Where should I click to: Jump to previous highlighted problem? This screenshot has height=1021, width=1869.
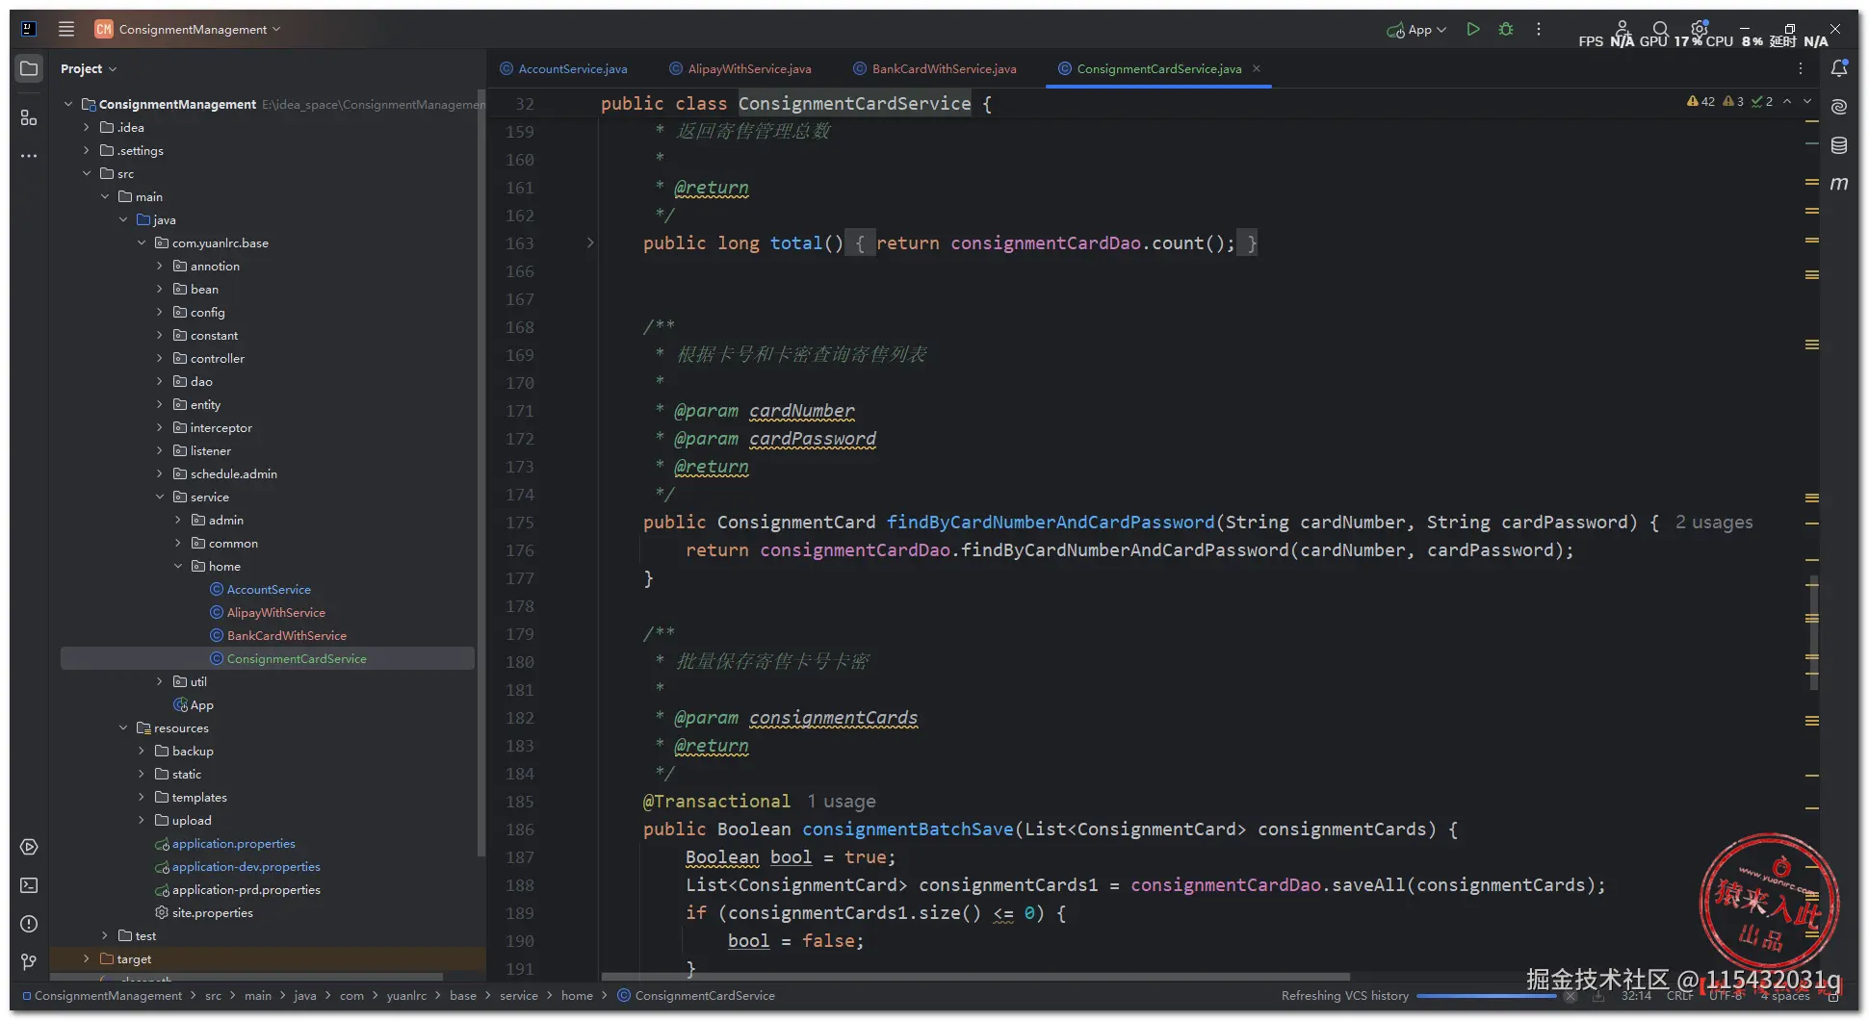point(1787,101)
